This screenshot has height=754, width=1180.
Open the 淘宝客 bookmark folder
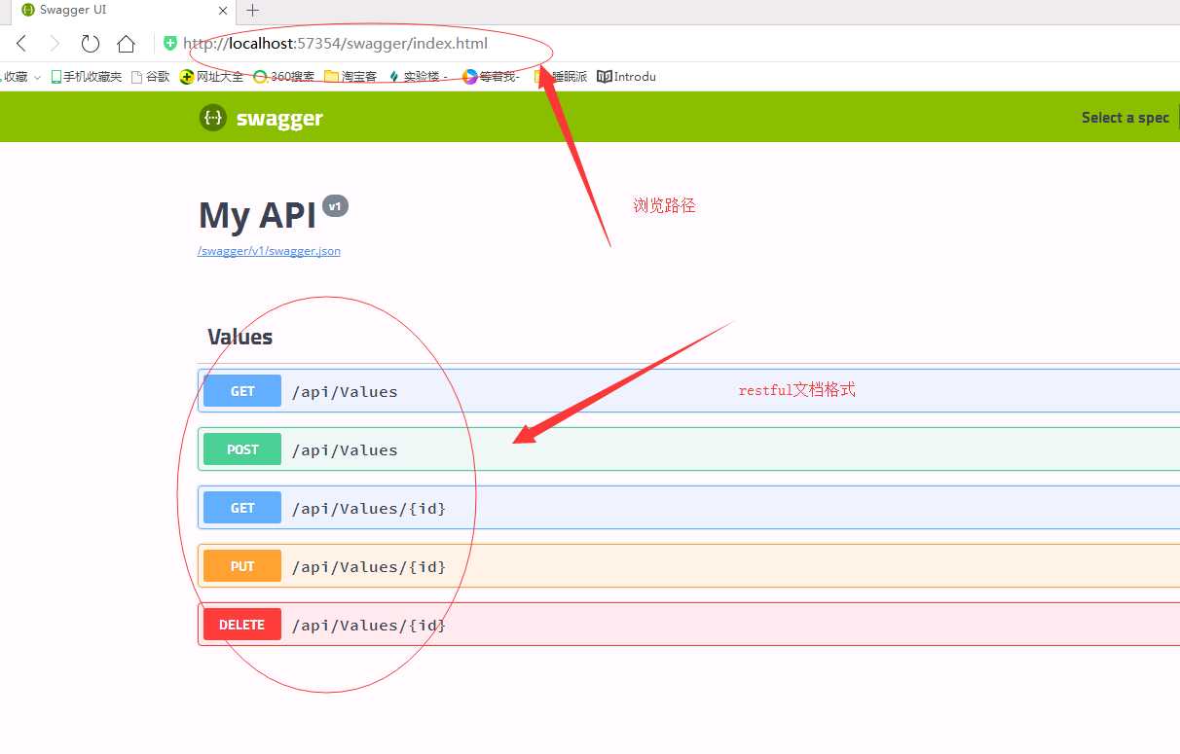(x=350, y=76)
